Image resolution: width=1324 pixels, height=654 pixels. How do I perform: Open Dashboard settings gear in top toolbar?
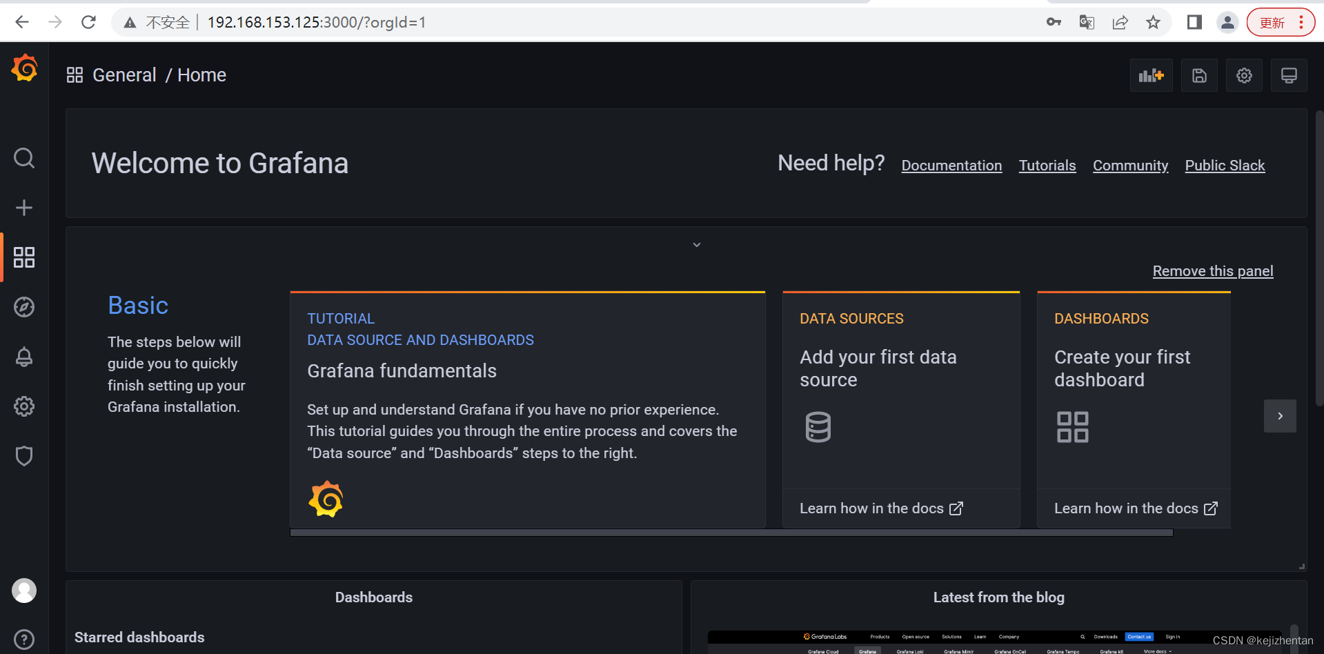pyautogui.click(x=1244, y=75)
